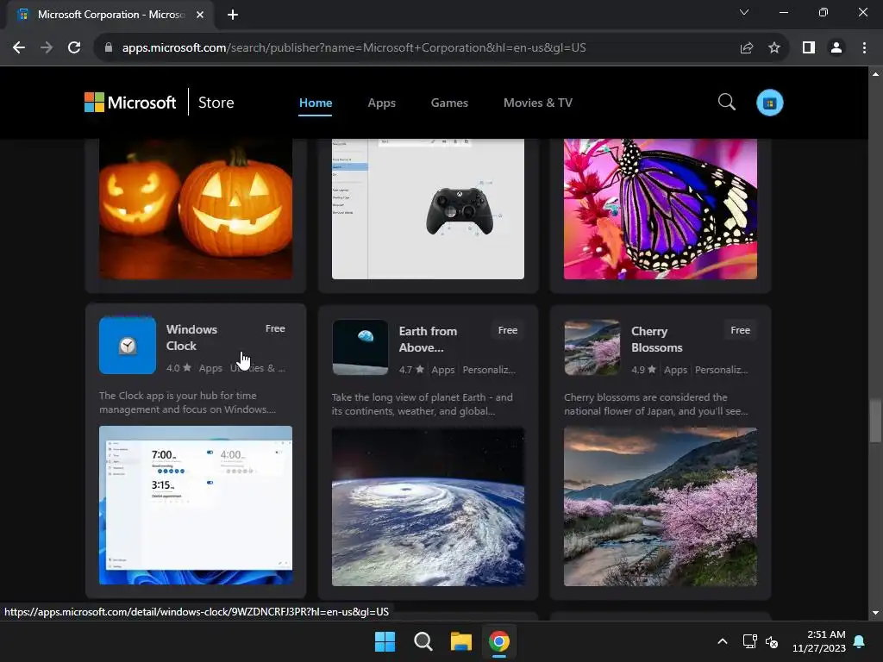Click the Windows Clock screenshot thumbnail
This screenshot has width=883, height=662.
click(196, 505)
